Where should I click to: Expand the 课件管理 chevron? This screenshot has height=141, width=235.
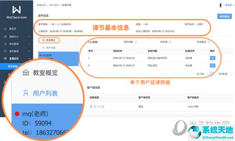pos(29,51)
